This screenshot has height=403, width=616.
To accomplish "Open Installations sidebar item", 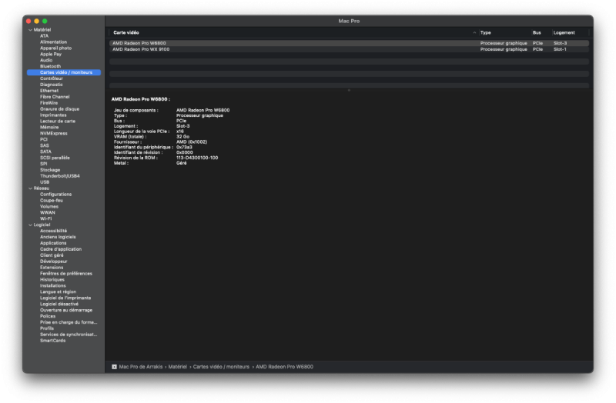I will click(x=52, y=285).
